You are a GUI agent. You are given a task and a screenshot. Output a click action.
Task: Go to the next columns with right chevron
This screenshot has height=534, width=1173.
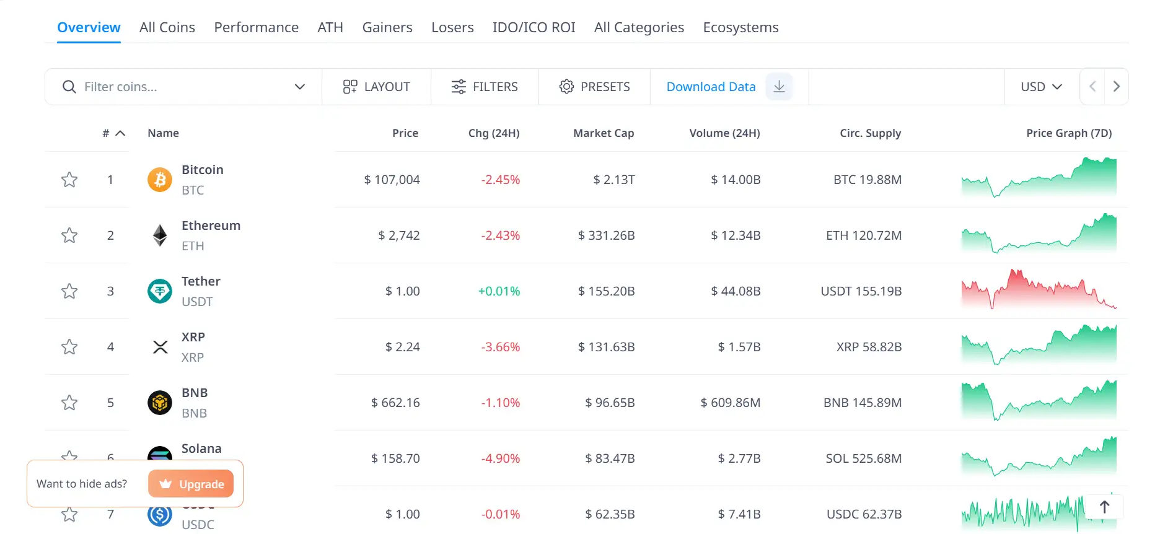tap(1116, 87)
